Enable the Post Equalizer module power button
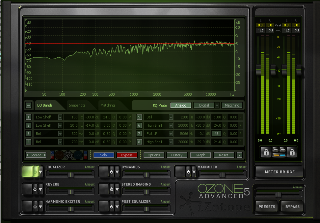The height and width of the screenshot is (223, 320). tap(111, 207)
